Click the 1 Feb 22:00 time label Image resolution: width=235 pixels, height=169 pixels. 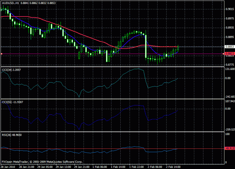(x=136, y=167)
